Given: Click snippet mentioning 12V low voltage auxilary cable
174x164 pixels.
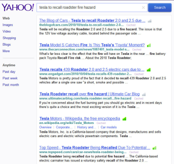Looking at the screenshot, I should [x=100, y=31].
